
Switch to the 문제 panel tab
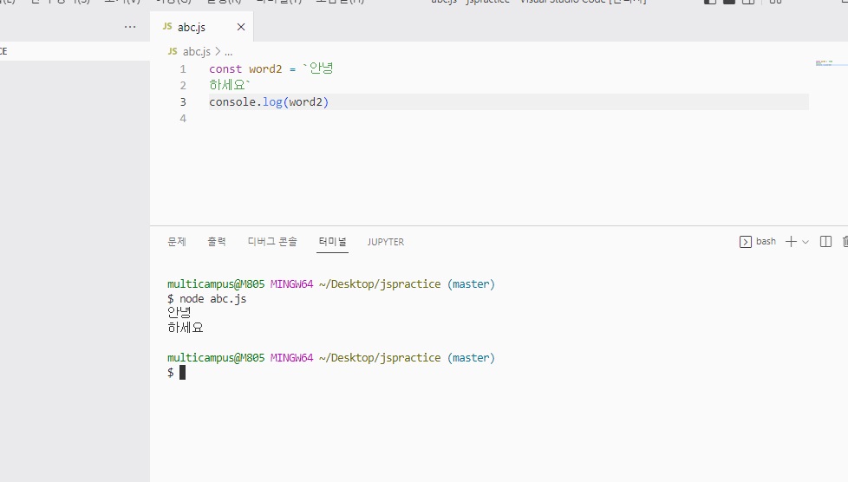pos(177,242)
